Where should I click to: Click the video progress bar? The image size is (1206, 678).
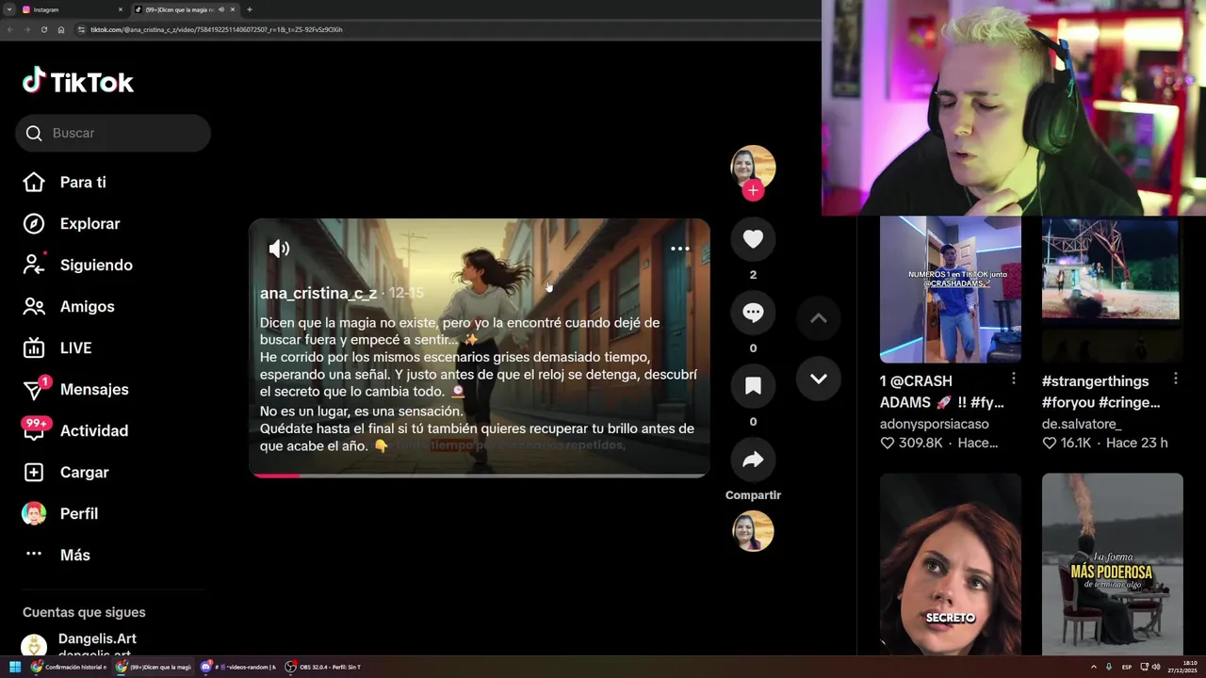(x=479, y=476)
